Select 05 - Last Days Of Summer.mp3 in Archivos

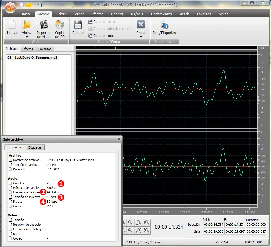pos(32,58)
